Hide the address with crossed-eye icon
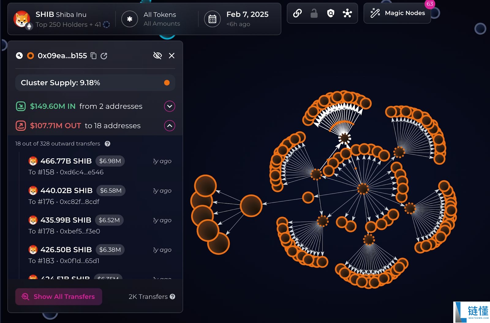 pos(157,55)
